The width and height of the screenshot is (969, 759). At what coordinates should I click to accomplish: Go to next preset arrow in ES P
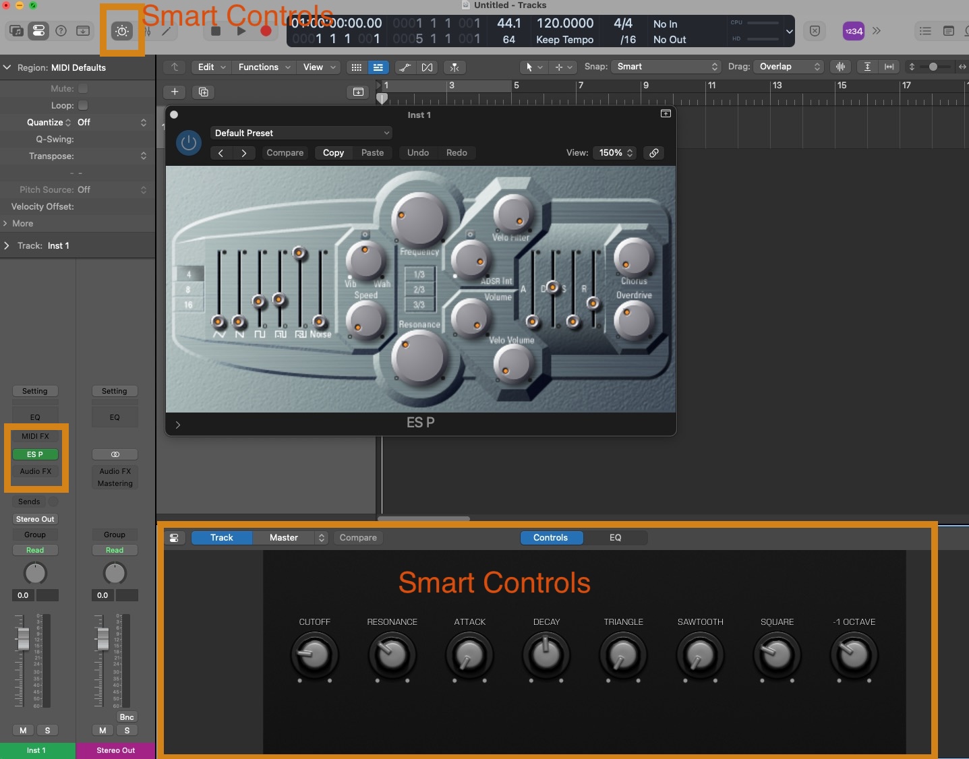[x=243, y=153]
